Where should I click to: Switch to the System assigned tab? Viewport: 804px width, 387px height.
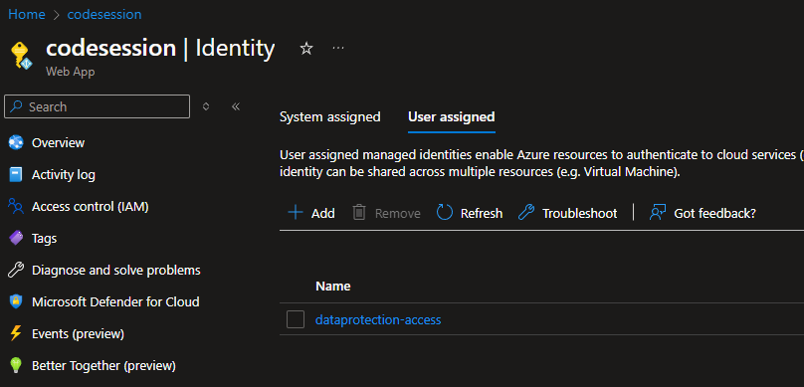(329, 116)
